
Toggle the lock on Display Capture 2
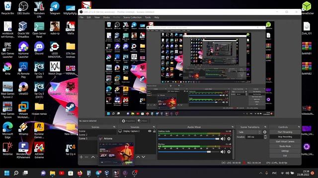coord(155,131)
